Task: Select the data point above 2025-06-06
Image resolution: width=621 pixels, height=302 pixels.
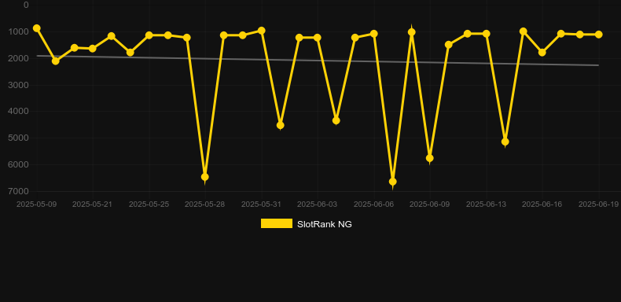Action: [x=373, y=34]
